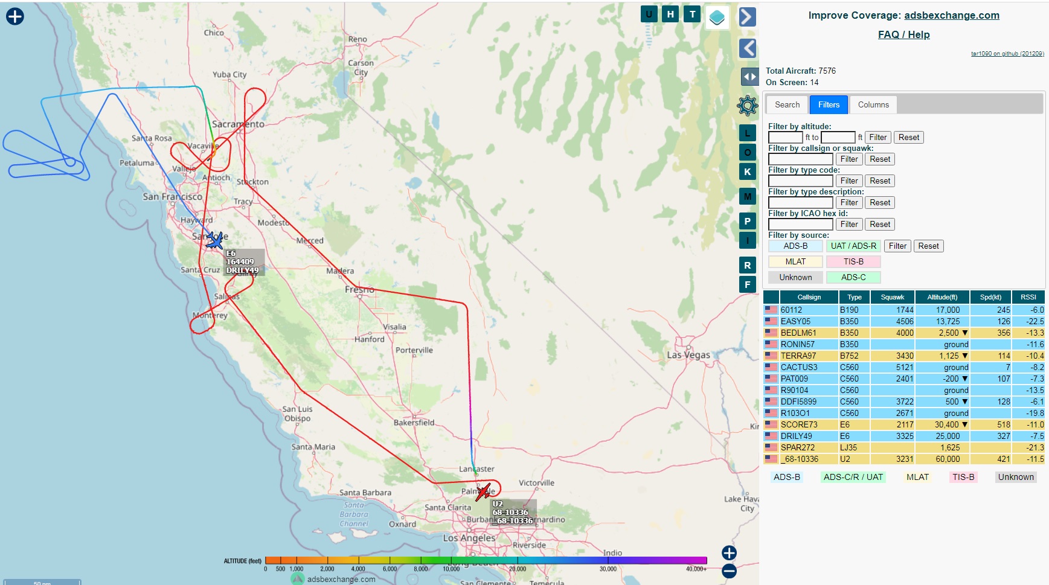Select the SPAR272 aircraft row
The image size is (1049, 585).
(904, 447)
